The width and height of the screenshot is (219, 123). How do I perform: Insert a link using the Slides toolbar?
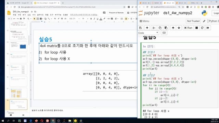coord(108,19)
